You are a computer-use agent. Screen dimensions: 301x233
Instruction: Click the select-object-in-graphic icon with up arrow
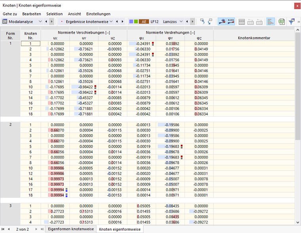coord(202,21)
